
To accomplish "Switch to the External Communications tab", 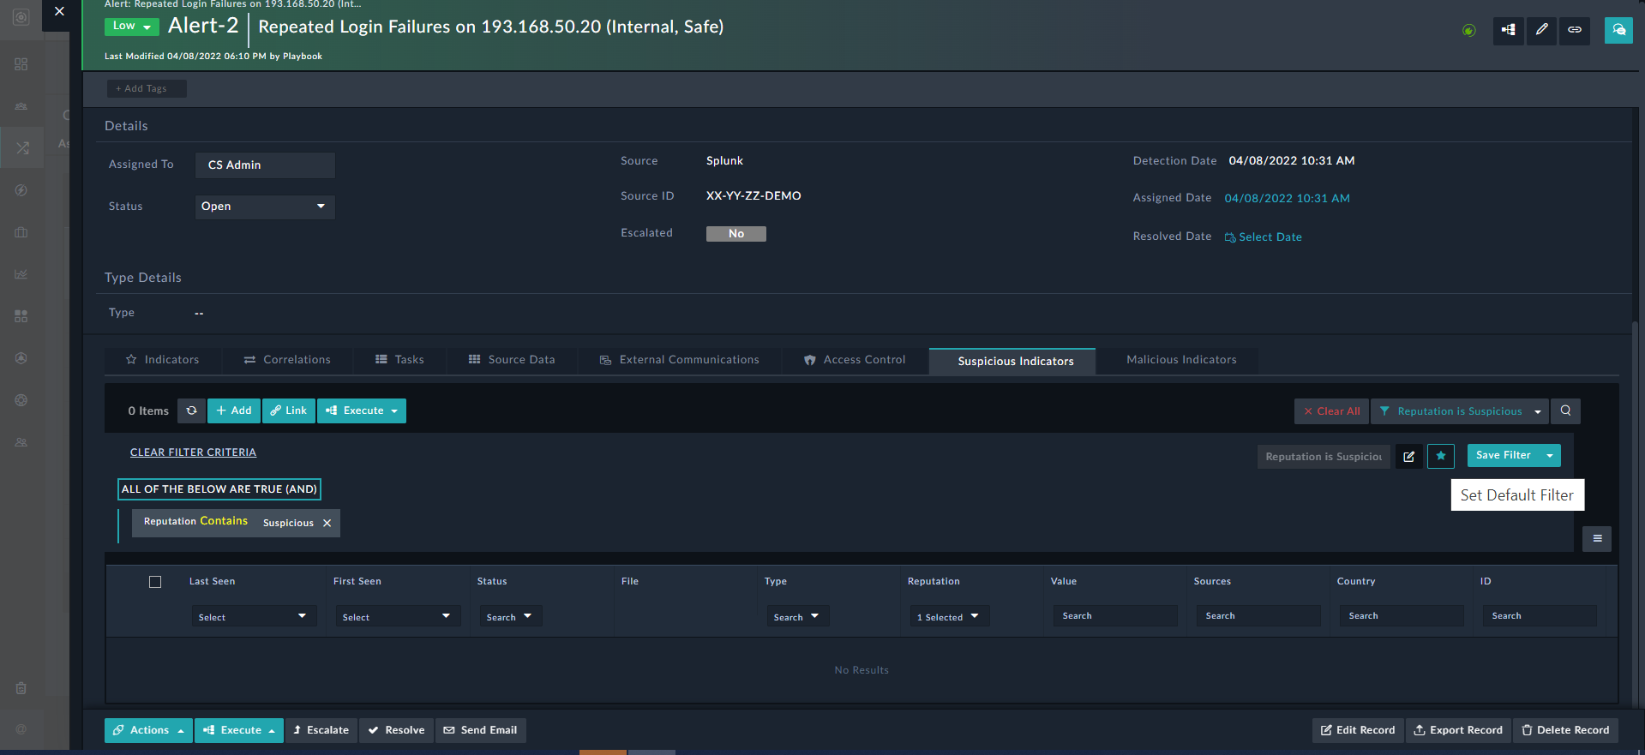I will pyautogui.click(x=679, y=360).
